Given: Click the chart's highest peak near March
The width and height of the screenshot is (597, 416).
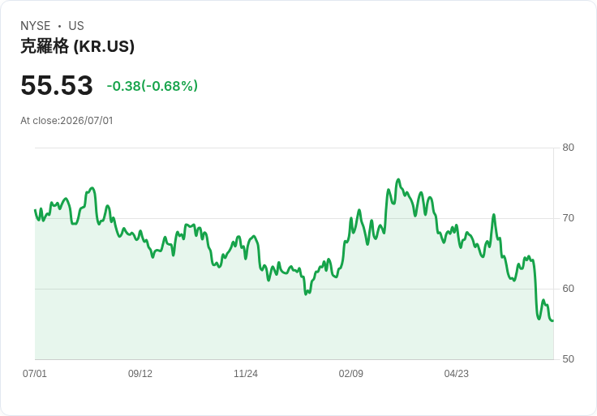Looking at the screenshot, I should point(398,179).
